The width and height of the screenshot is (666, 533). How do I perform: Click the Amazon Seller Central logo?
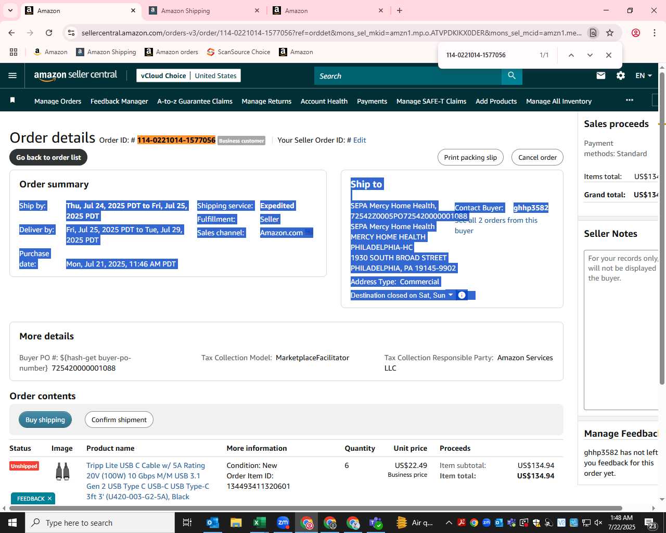[x=75, y=75]
